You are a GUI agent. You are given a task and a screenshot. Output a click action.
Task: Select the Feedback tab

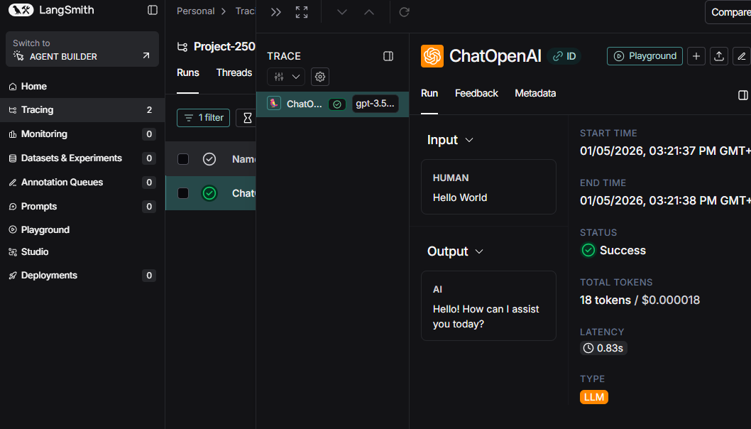point(476,94)
